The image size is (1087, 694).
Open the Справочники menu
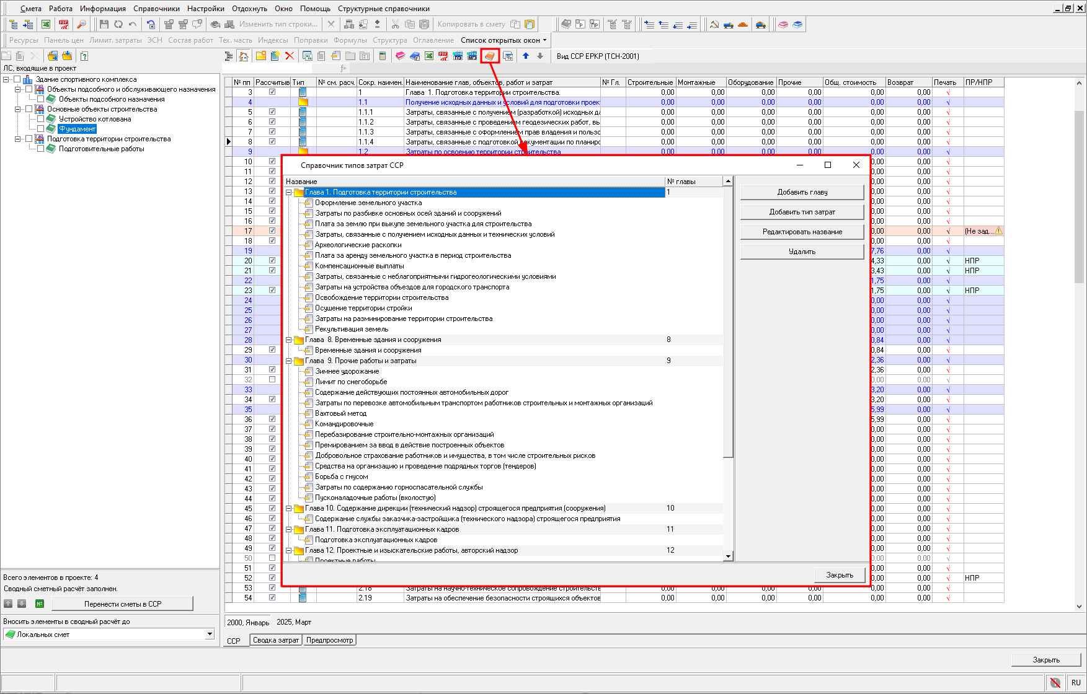pyautogui.click(x=156, y=9)
